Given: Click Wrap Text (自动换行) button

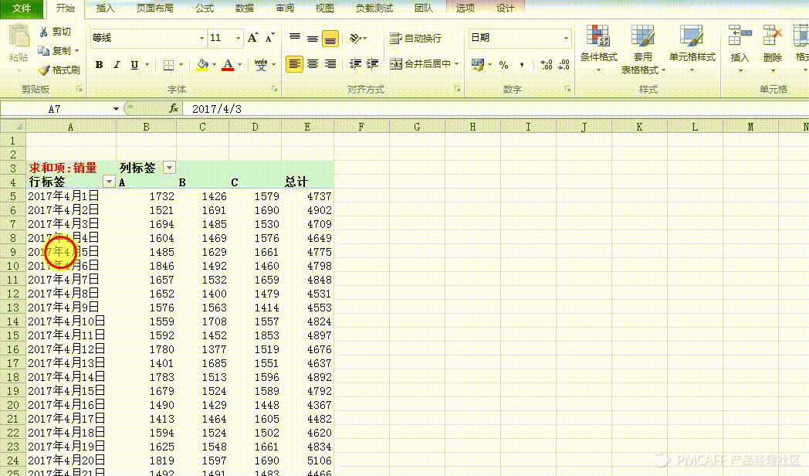Looking at the screenshot, I should click(x=416, y=38).
